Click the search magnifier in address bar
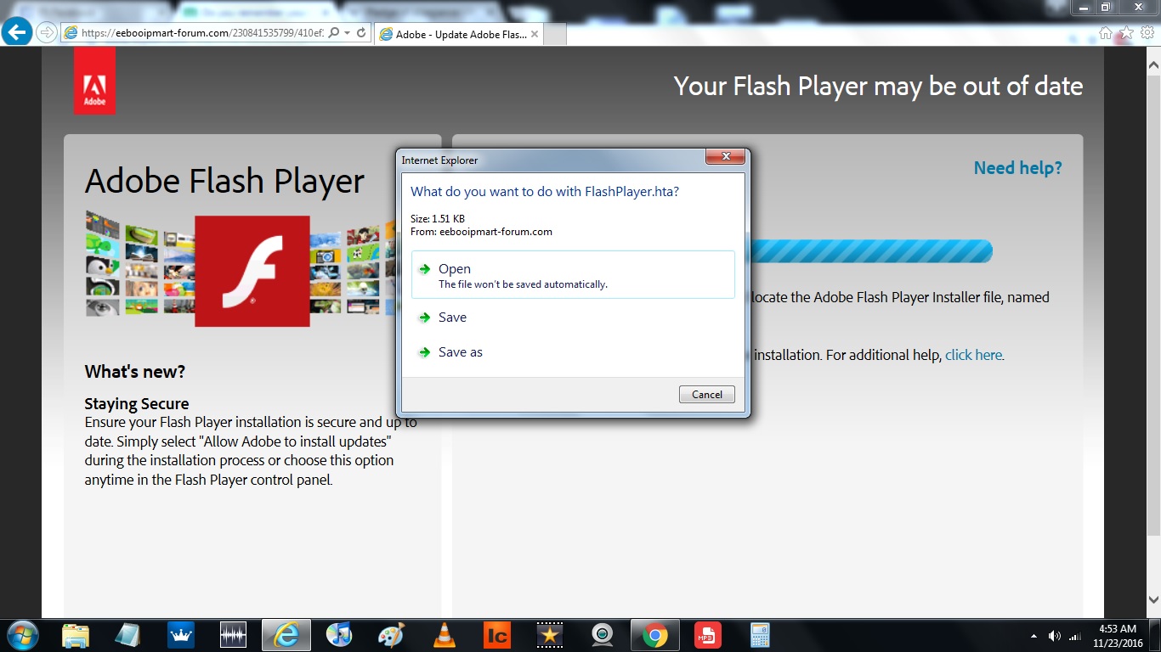 tap(334, 33)
